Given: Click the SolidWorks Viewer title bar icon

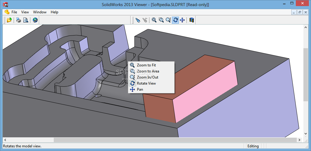Looking at the screenshot, I should 6,4.
